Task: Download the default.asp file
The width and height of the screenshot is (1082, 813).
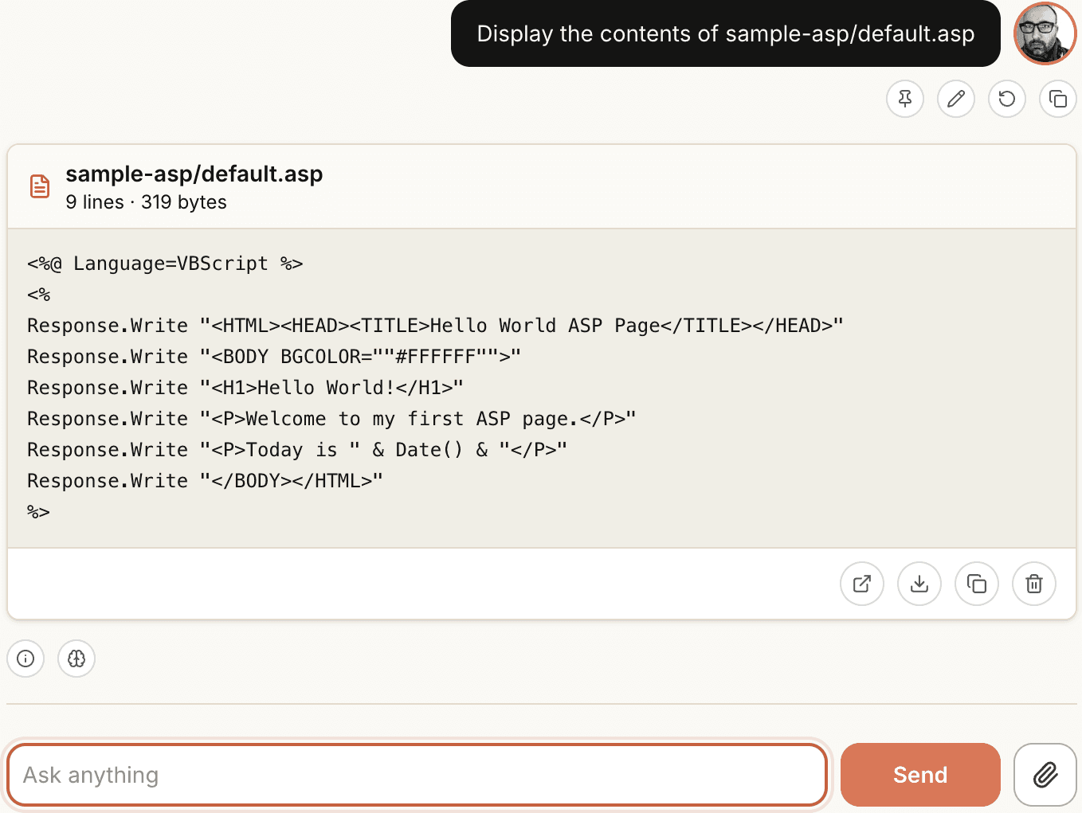Action: [919, 584]
